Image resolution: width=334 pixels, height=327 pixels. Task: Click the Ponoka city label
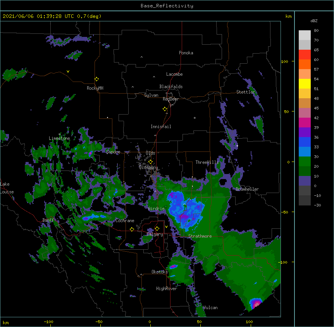point(186,53)
